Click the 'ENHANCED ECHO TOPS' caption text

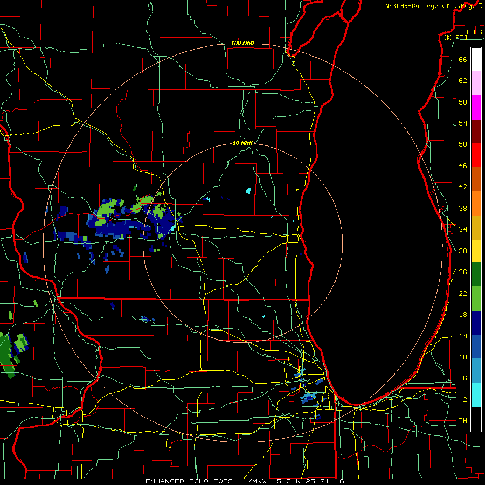189,481
